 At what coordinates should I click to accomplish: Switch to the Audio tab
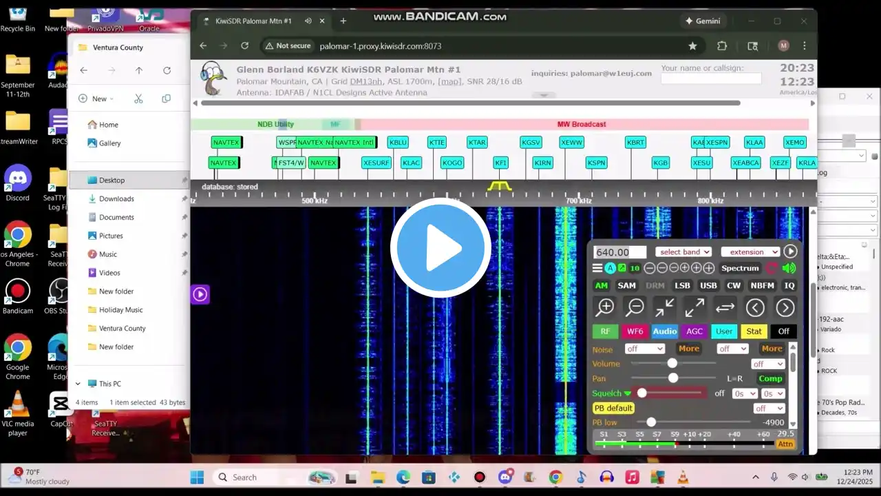click(665, 331)
